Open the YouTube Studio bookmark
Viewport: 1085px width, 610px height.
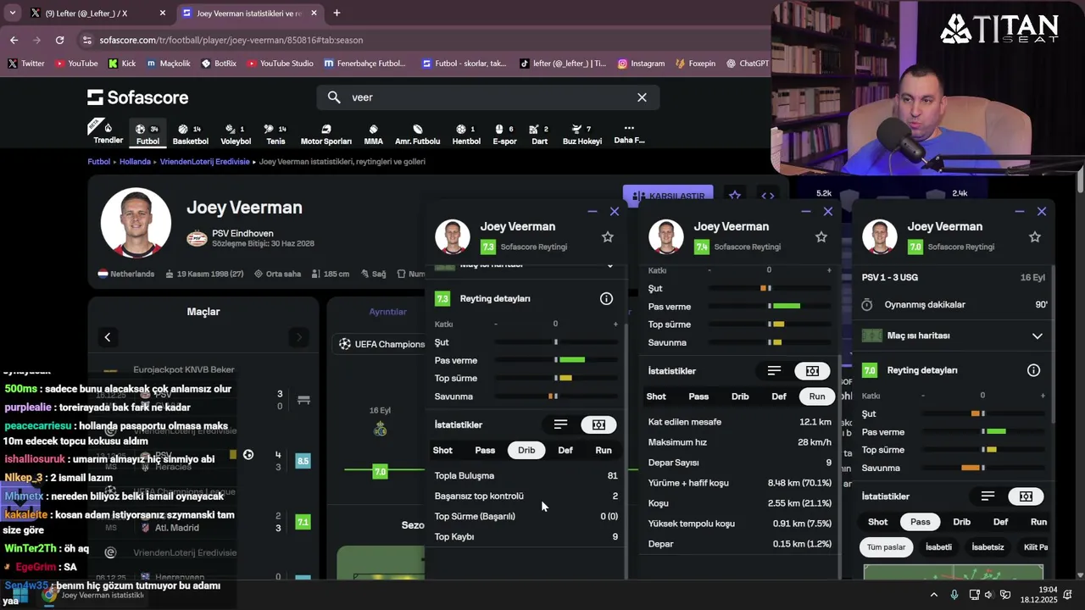(x=280, y=64)
